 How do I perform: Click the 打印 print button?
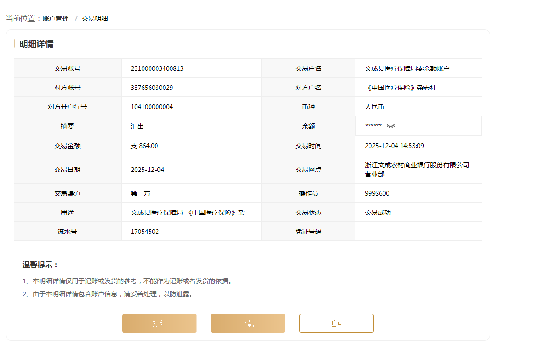(159, 323)
